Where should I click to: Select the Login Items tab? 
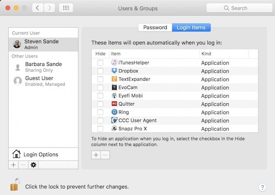coord(191,28)
